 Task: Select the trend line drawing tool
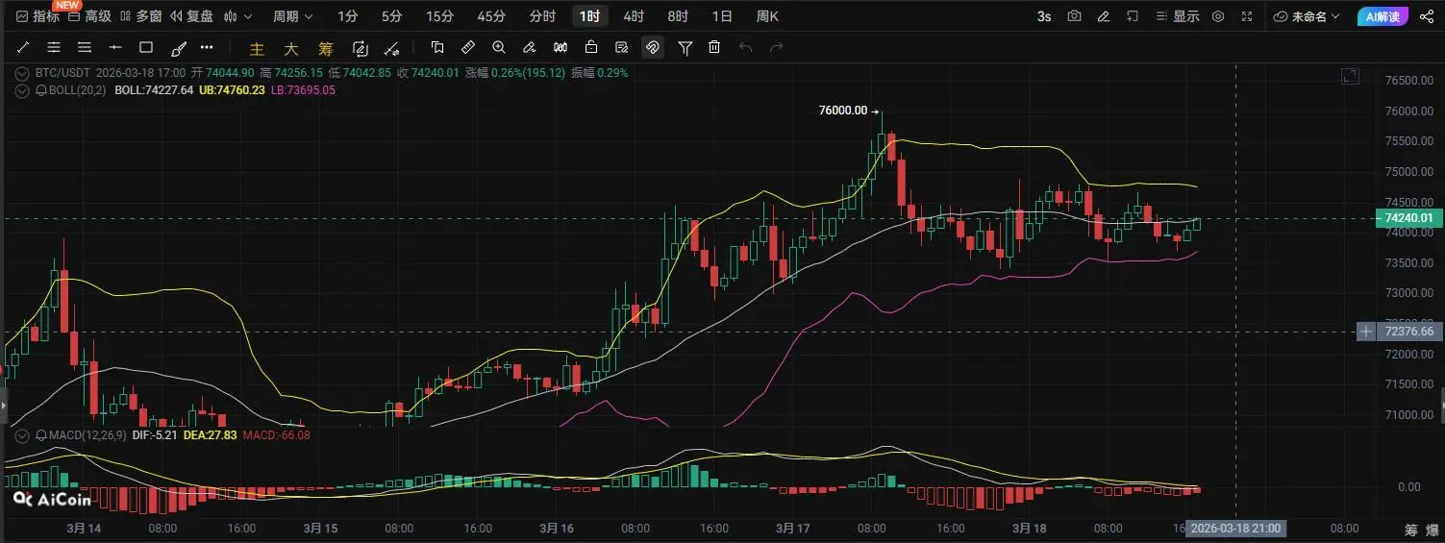pos(23,47)
